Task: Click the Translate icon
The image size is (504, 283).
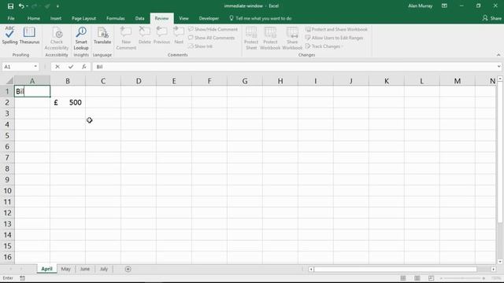Action: pos(102,35)
